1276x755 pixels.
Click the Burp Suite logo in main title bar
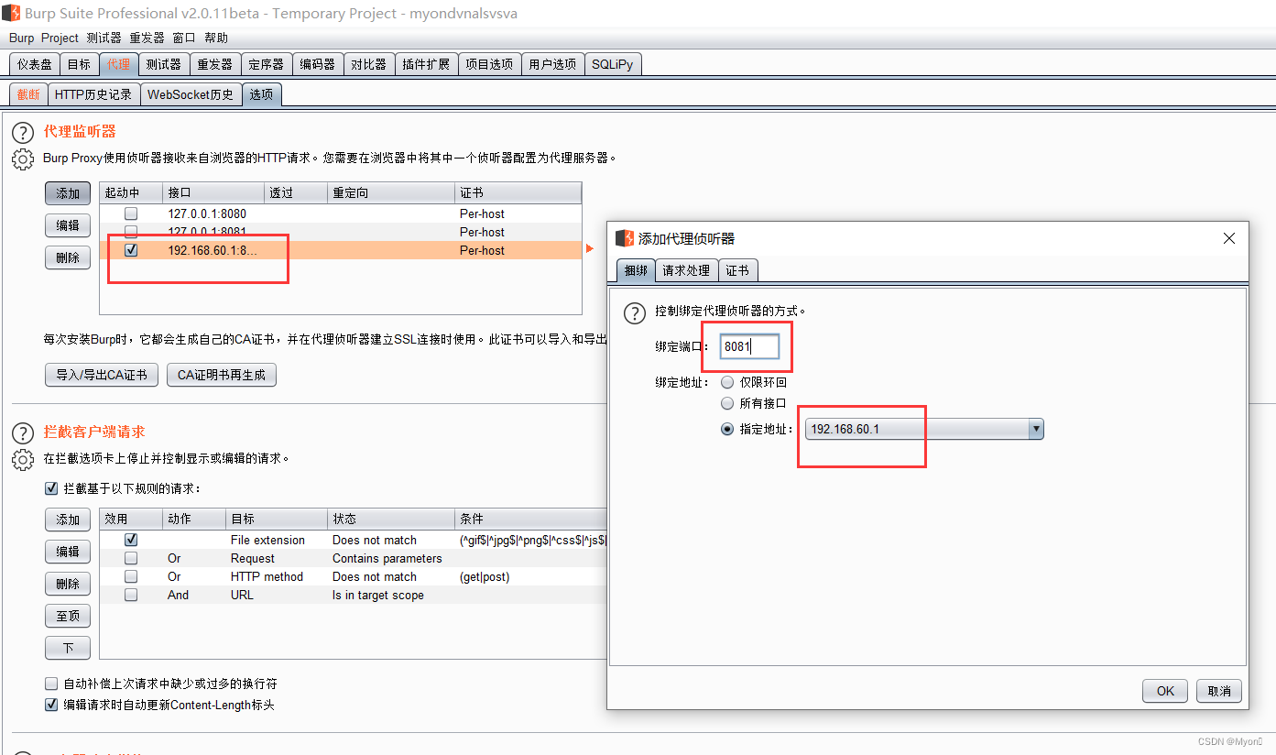pyautogui.click(x=10, y=13)
